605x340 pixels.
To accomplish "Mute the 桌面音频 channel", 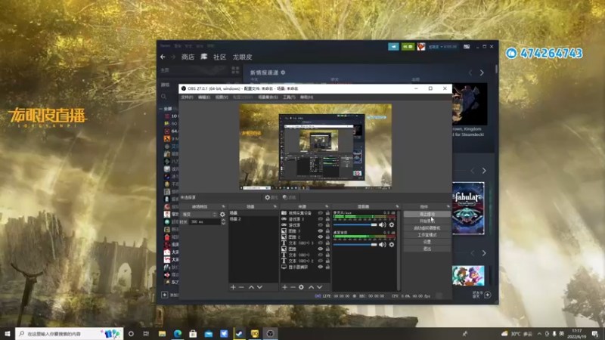I will click(x=383, y=244).
